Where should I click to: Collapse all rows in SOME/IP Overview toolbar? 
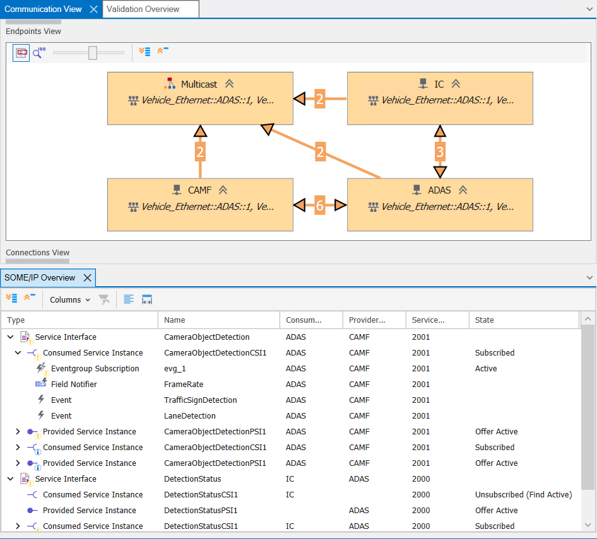tap(29, 297)
